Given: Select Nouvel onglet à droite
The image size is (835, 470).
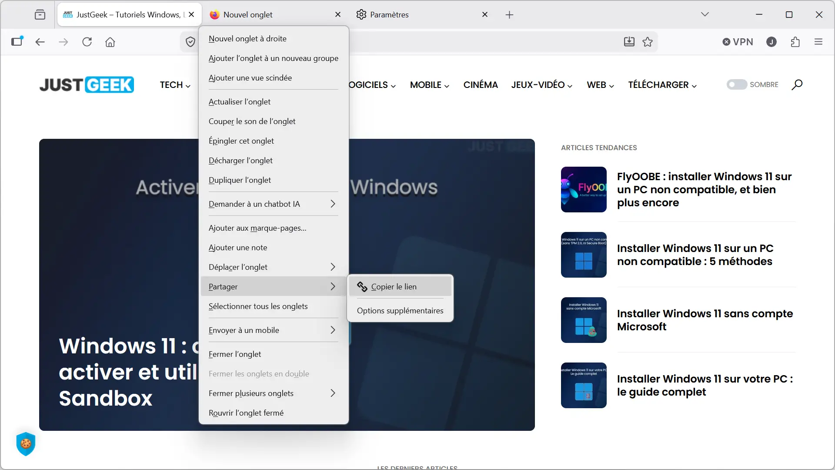Looking at the screenshot, I should 274,38.
